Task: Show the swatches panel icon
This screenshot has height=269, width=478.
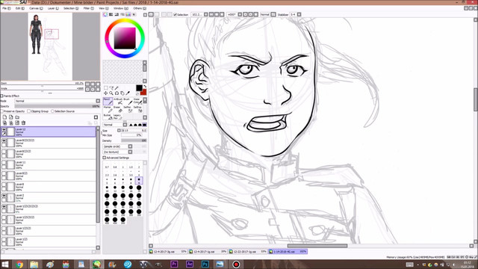Action: click(x=128, y=14)
